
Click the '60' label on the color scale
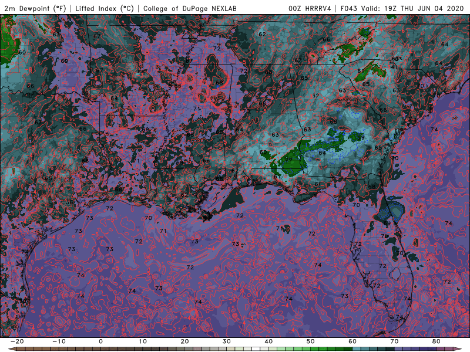coord(352,341)
